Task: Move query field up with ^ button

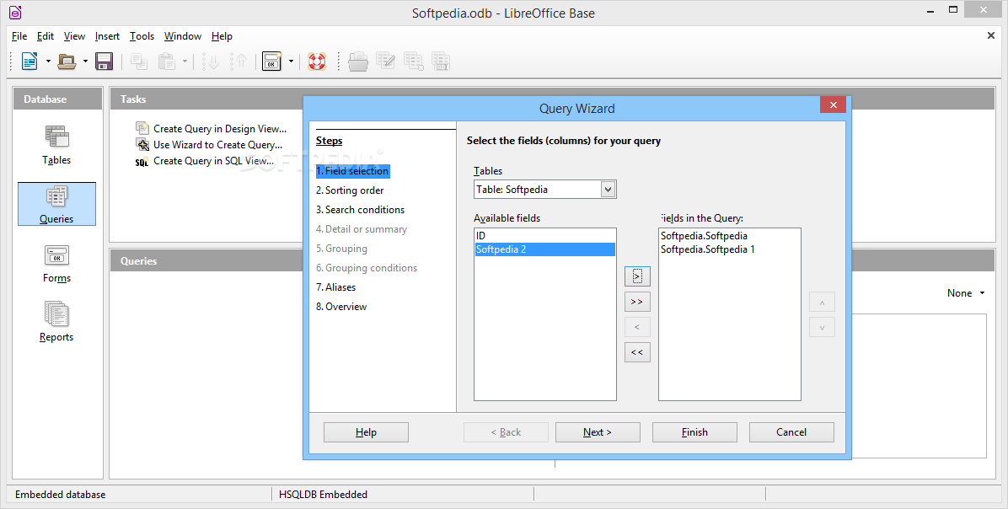Action: click(822, 302)
